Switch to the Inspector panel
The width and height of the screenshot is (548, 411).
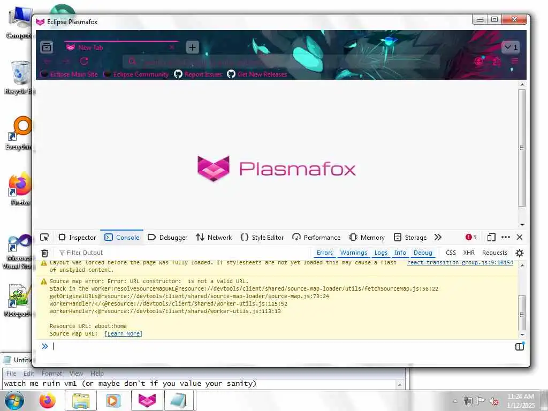(77, 237)
